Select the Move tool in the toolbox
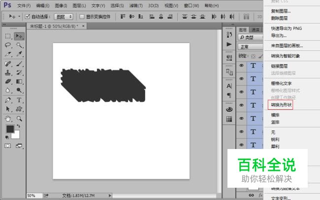 pyautogui.click(x=19, y=36)
